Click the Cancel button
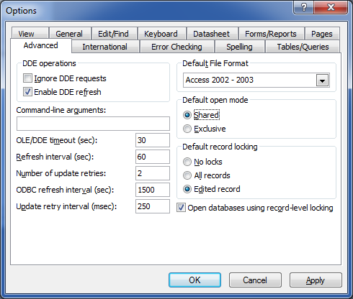The height and width of the screenshot is (299, 353). [255, 280]
